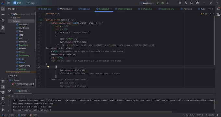The image size is (221, 117).
Task: Open the DSA project dropdown
Action: (x=18, y=3)
